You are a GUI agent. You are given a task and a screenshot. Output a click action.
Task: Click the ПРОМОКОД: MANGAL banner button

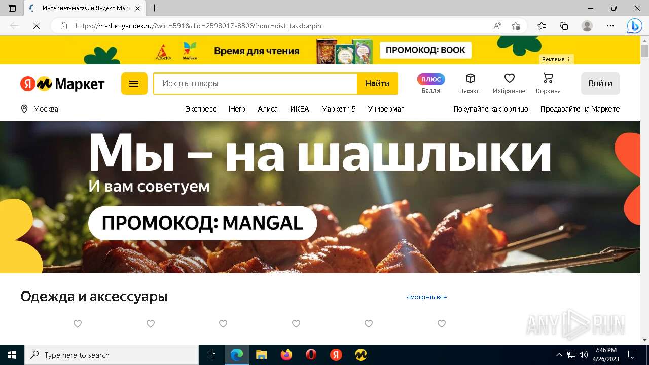pyautogui.click(x=202, y=223)
